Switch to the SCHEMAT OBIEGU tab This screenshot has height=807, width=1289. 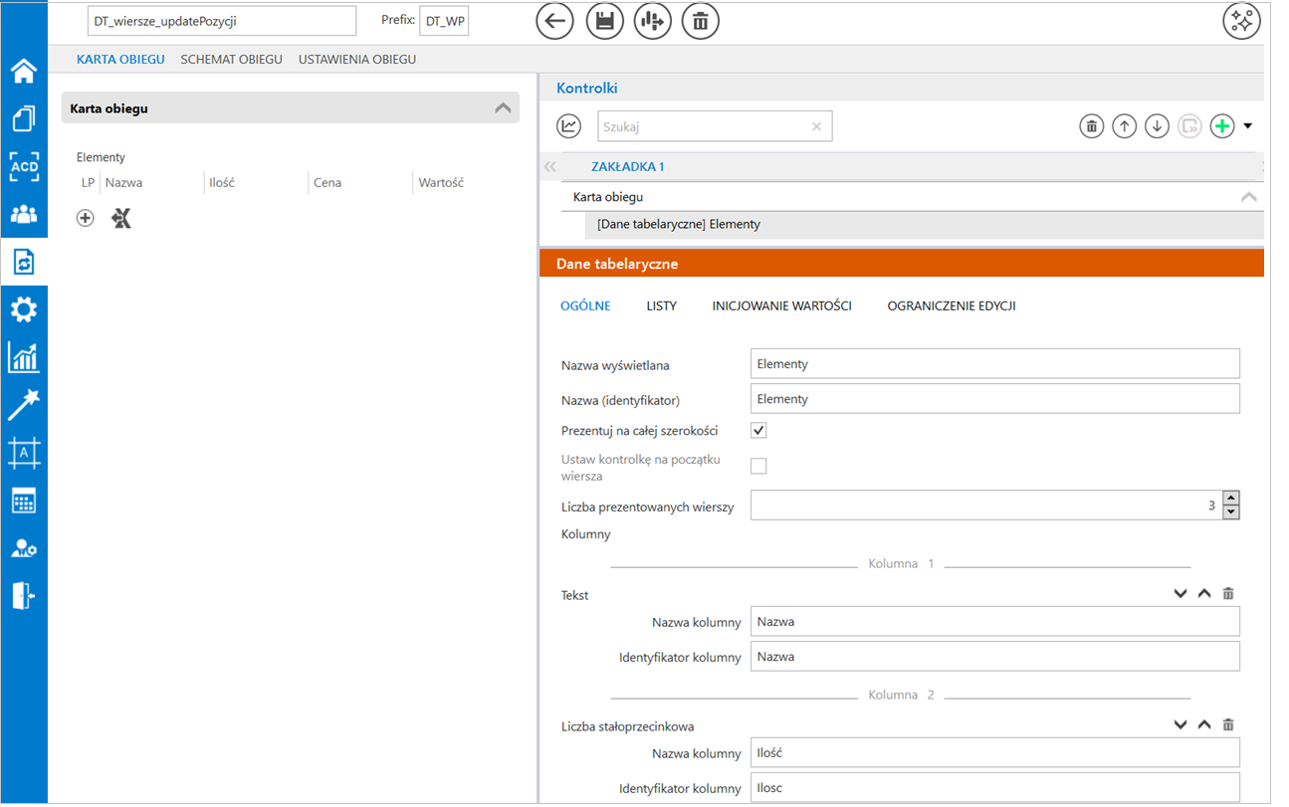(x=231, y=60)
